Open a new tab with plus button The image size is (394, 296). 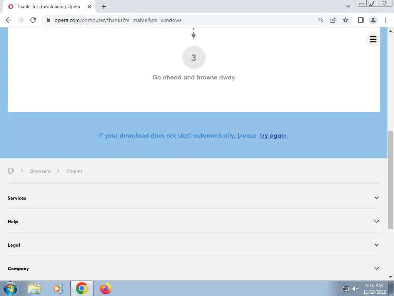click(104, 7)
